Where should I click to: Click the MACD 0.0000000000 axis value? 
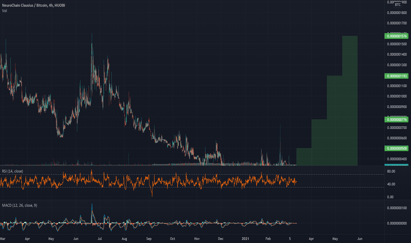click(x=397, y=223)
